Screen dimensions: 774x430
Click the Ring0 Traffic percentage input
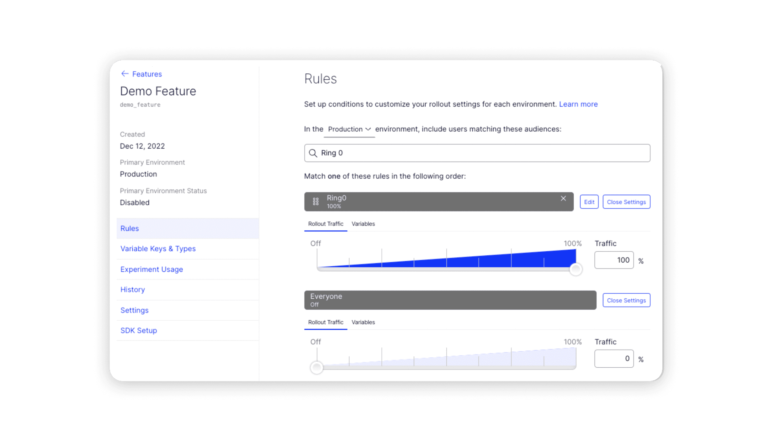[614, 260]
